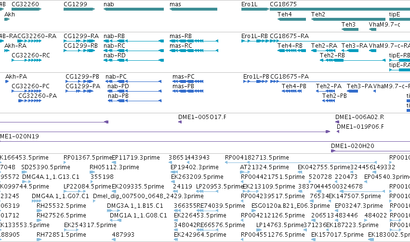
Task: Click EST AT21324.5prime
Action: pos(265,167)
